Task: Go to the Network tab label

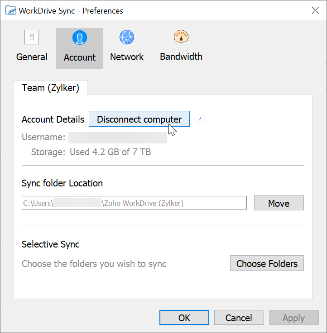Action: pos(127,57)
